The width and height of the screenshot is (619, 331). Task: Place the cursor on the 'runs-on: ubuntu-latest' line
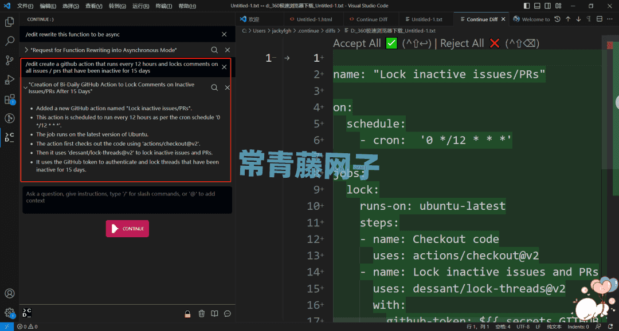point(432,206)
